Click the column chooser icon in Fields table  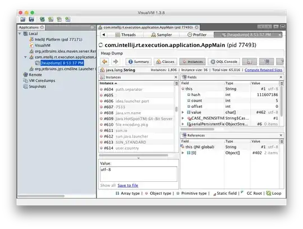click(x=282, y=83)
